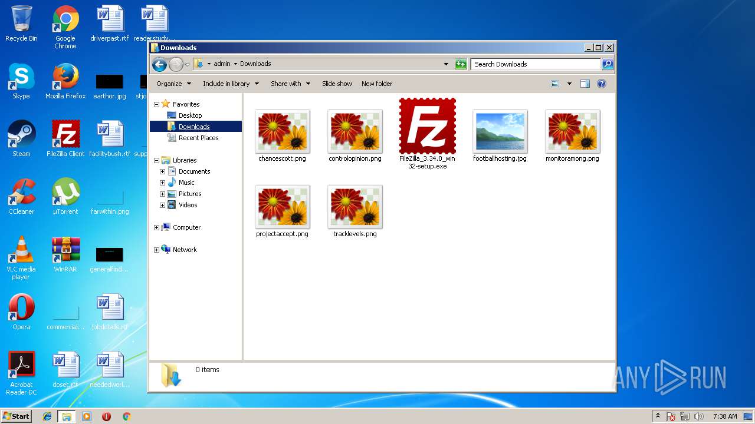The width and height of the screenshot is (755, 424).
Task: Collapse the Favorites tree group
Action: (x=157, y=104)
